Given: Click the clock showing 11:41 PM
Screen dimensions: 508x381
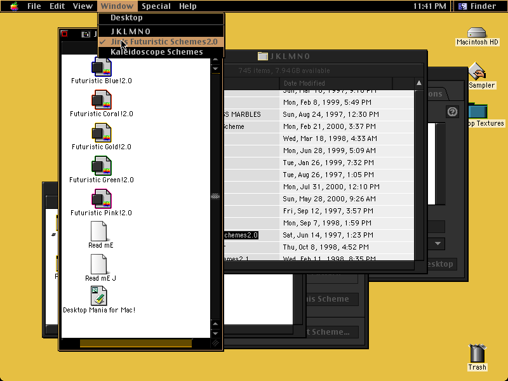Looking at the screenshot, I should click(430, 6).
